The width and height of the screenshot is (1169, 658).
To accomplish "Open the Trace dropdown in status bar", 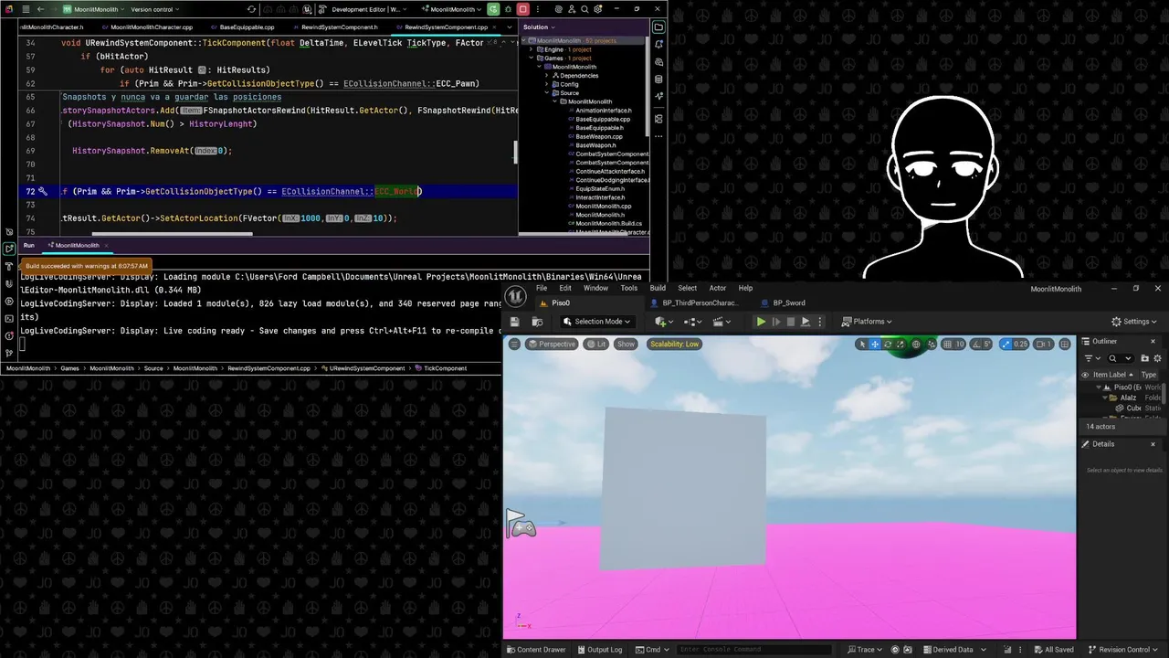I will [866, 650].
